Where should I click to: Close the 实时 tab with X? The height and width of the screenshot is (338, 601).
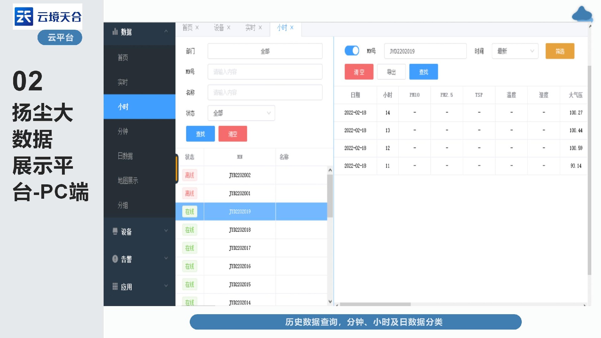260,28
